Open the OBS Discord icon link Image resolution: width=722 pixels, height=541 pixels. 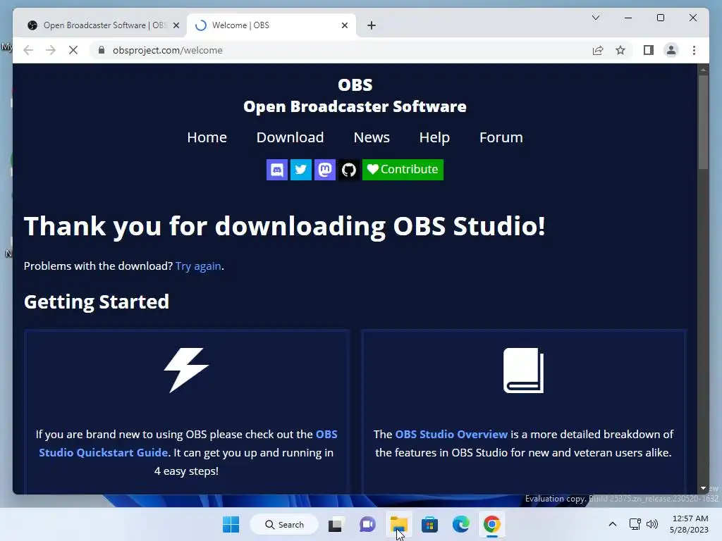276,170
